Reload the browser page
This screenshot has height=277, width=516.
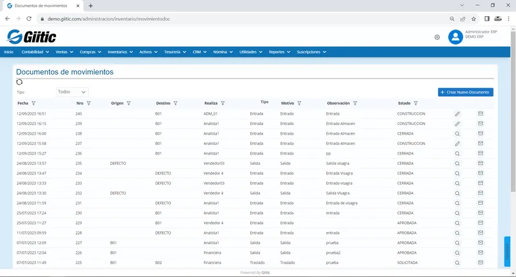[x=29, y=19]
